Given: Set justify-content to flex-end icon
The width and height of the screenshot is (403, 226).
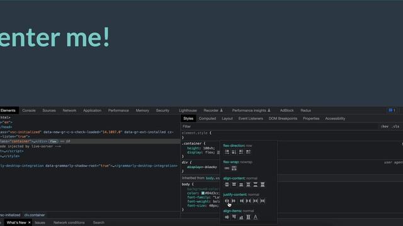Looking at the screenshot, I should [241, 201].
